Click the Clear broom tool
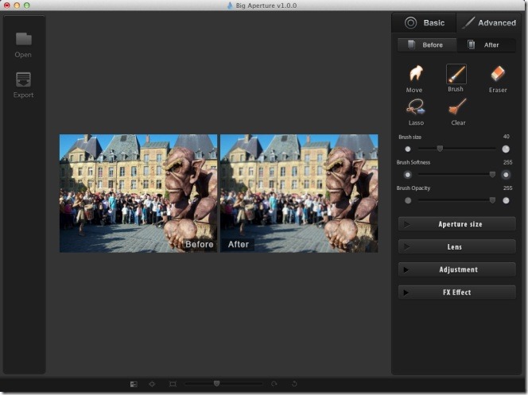The width and height of the screenshot is (528, 395). 457,107
